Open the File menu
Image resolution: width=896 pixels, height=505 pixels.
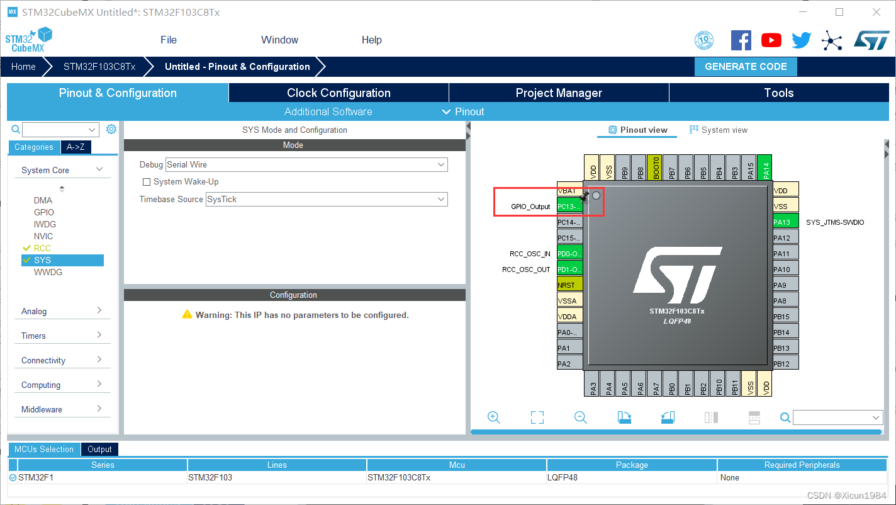pos(169,40)
